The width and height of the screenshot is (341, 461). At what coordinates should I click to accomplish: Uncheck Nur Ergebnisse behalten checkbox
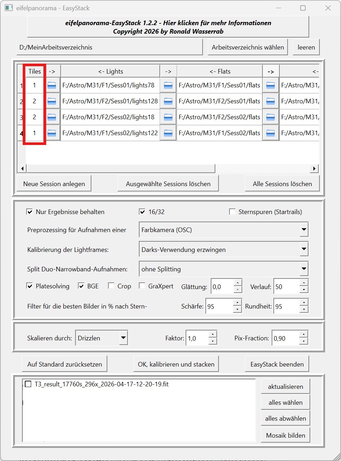coord(30,212)
